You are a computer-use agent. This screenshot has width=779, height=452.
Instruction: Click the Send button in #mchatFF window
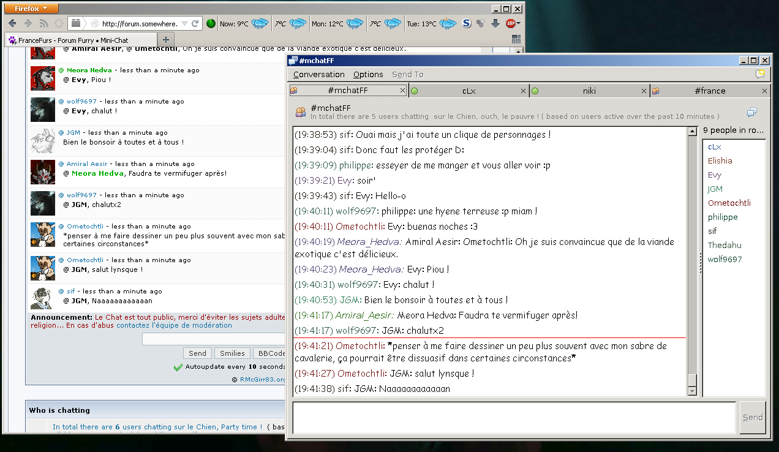click(x=753, y=418)
